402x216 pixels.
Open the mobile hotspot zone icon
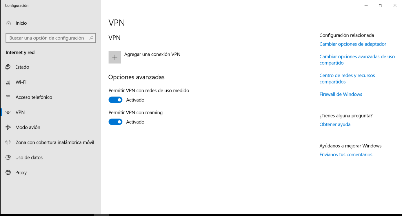point(8,142)
